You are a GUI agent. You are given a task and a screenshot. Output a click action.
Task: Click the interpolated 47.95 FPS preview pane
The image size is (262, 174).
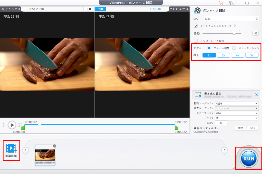pyautogui.click(x=142, y=65)
